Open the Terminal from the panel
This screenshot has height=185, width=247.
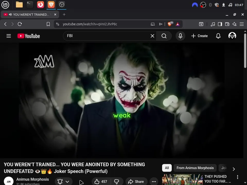(x=30, y=5)
